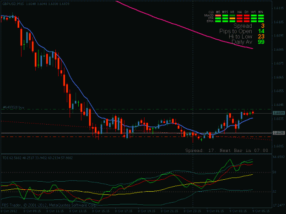Select the MACD H4 red signal box
The width and height of the screenshot is (286, 214).
239,16
